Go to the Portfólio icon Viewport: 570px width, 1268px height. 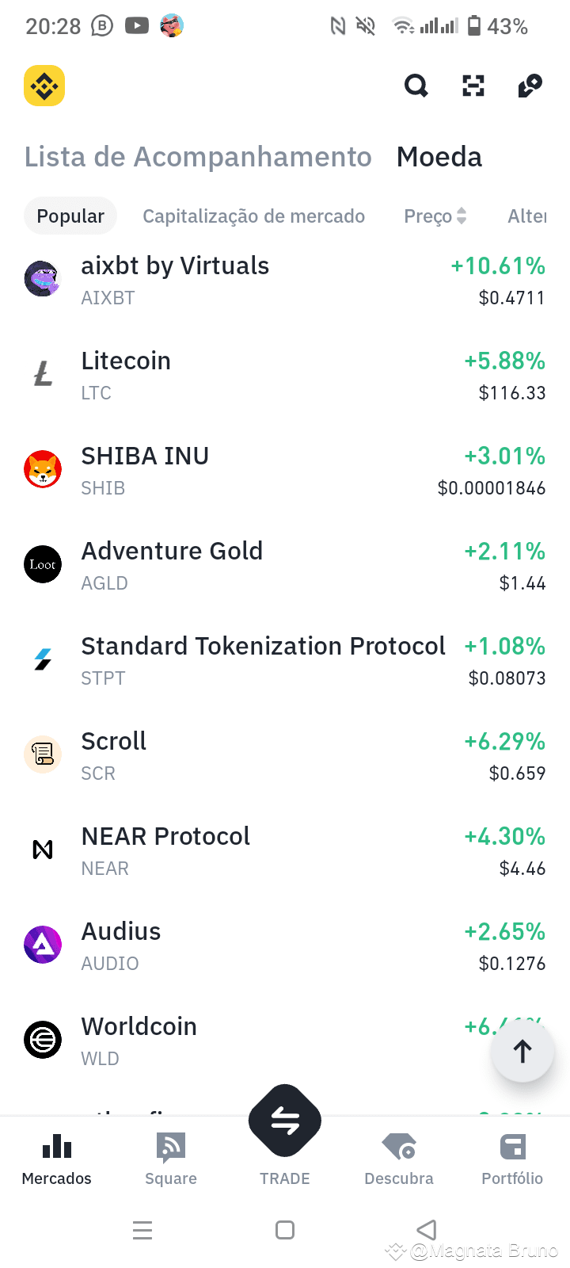coord(512,1147)
